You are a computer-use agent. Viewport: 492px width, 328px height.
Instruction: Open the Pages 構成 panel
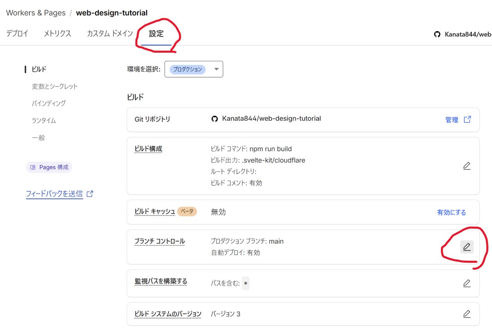point(49,167)
